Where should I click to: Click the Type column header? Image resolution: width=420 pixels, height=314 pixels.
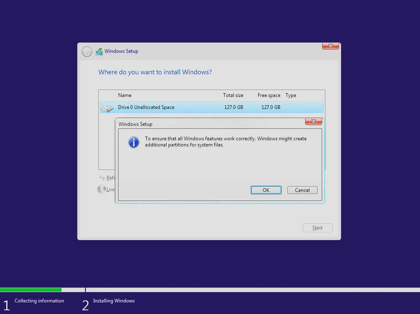click(291, 95)
